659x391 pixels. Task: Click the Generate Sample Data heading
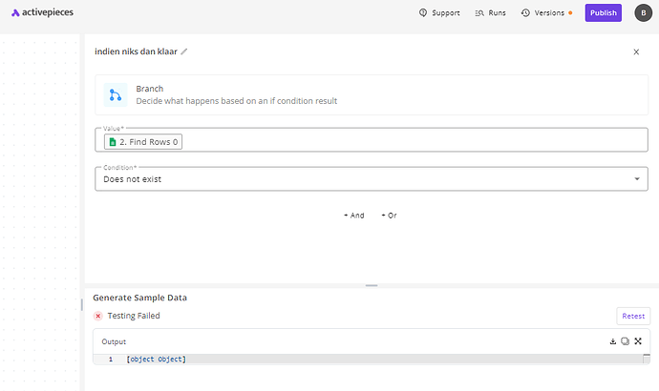pos(140,298)
